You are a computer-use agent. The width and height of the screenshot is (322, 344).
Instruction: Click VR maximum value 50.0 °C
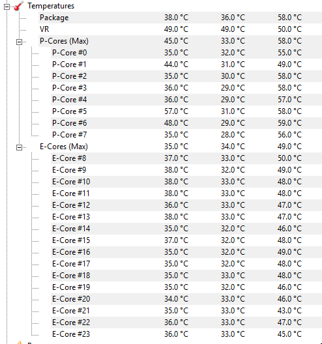point(289,29)
